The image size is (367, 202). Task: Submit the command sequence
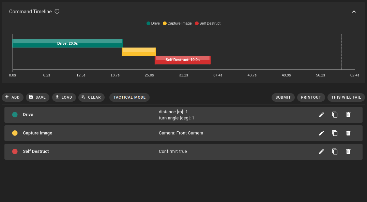[x=283, y=97]
